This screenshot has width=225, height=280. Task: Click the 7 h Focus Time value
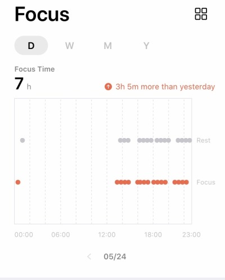23,84
